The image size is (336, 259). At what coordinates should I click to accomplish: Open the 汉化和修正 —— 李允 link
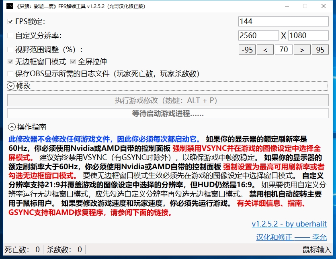291,237
